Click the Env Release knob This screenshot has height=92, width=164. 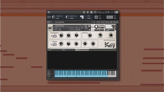[111, 35]
